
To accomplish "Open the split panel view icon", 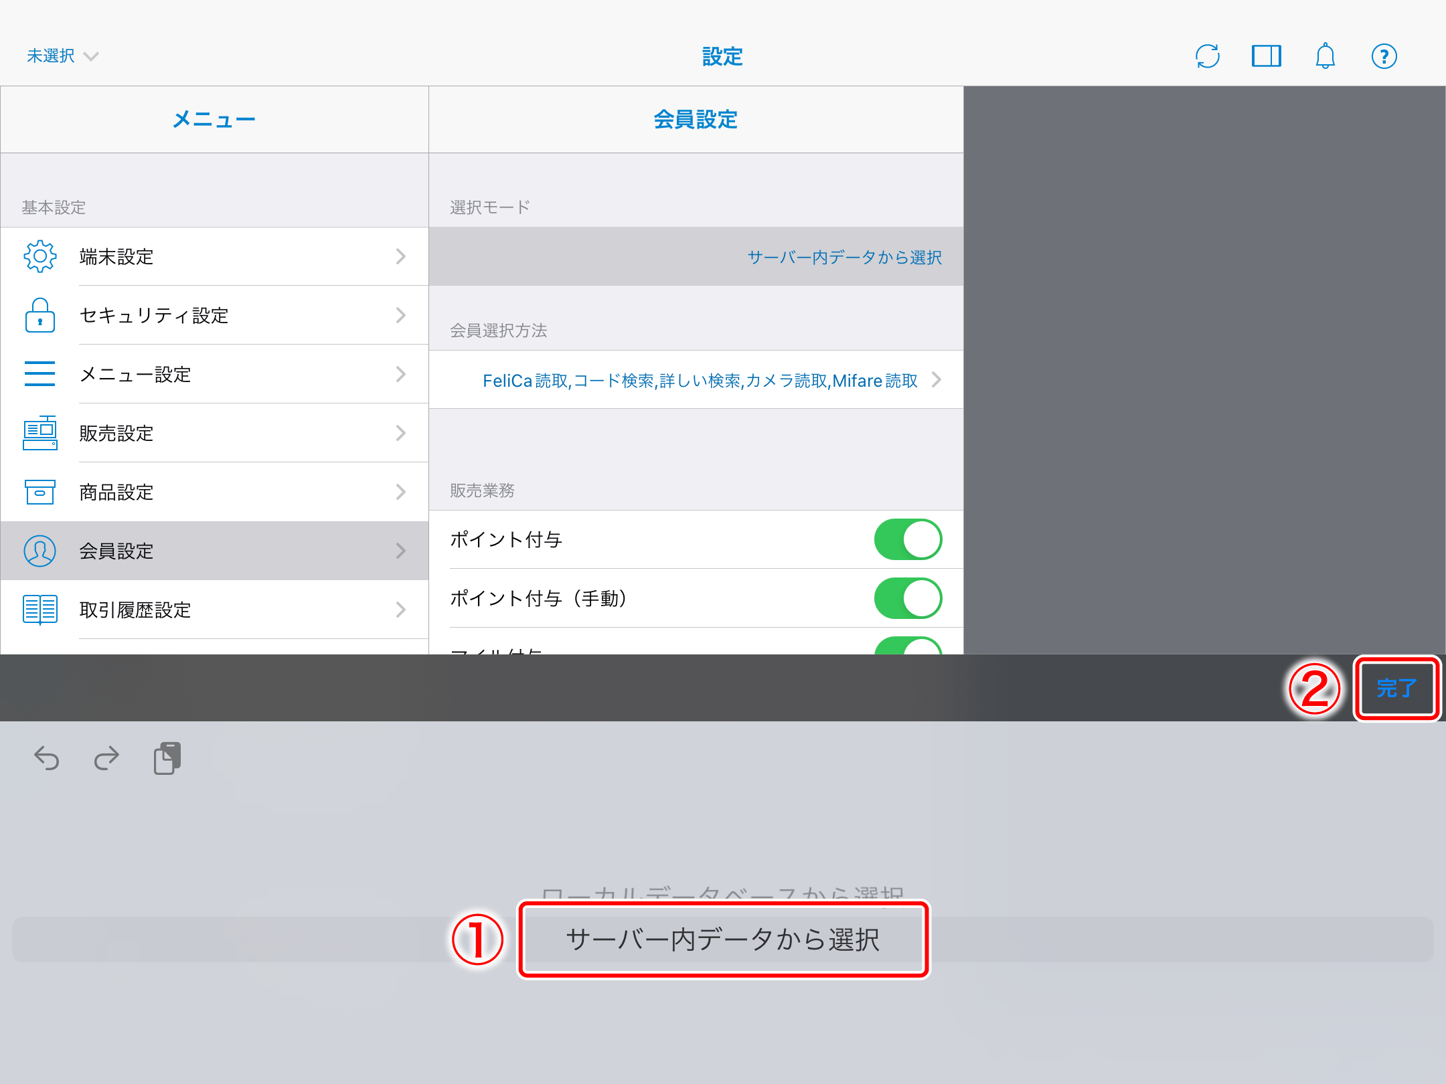I will click(1267, 56).
